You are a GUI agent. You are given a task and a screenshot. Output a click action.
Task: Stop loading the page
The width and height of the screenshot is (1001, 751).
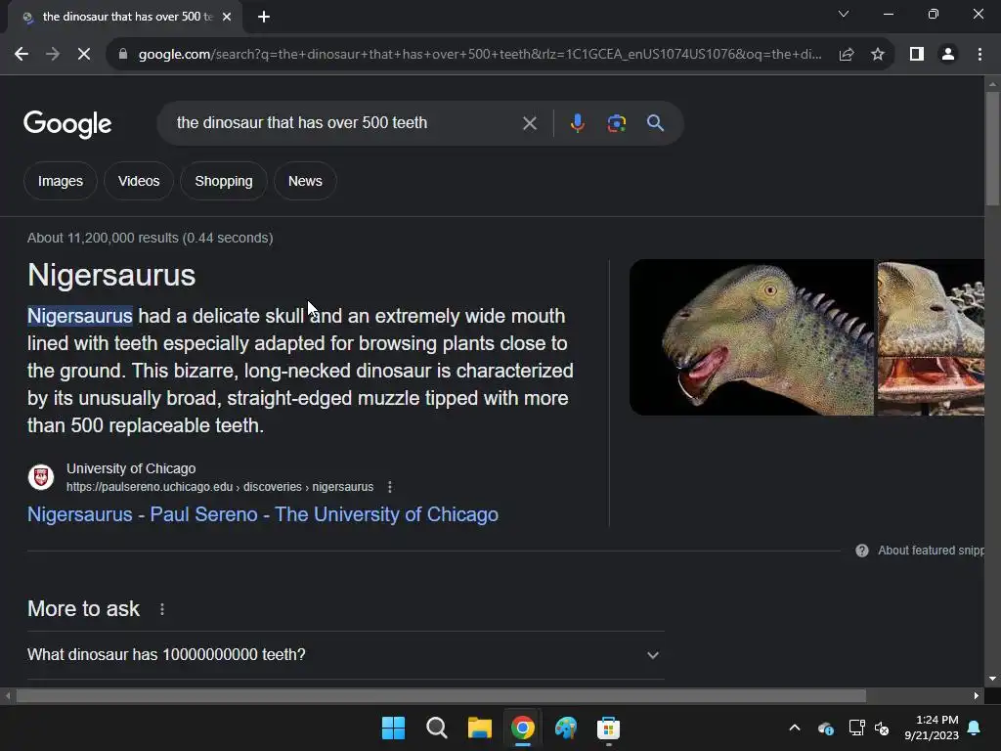pyautogui.click(x=84, y=55)
